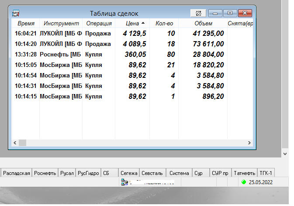Click the Таблица сделок title bar text
Viewport: 294px width, 206px height.
pos(114,14)
